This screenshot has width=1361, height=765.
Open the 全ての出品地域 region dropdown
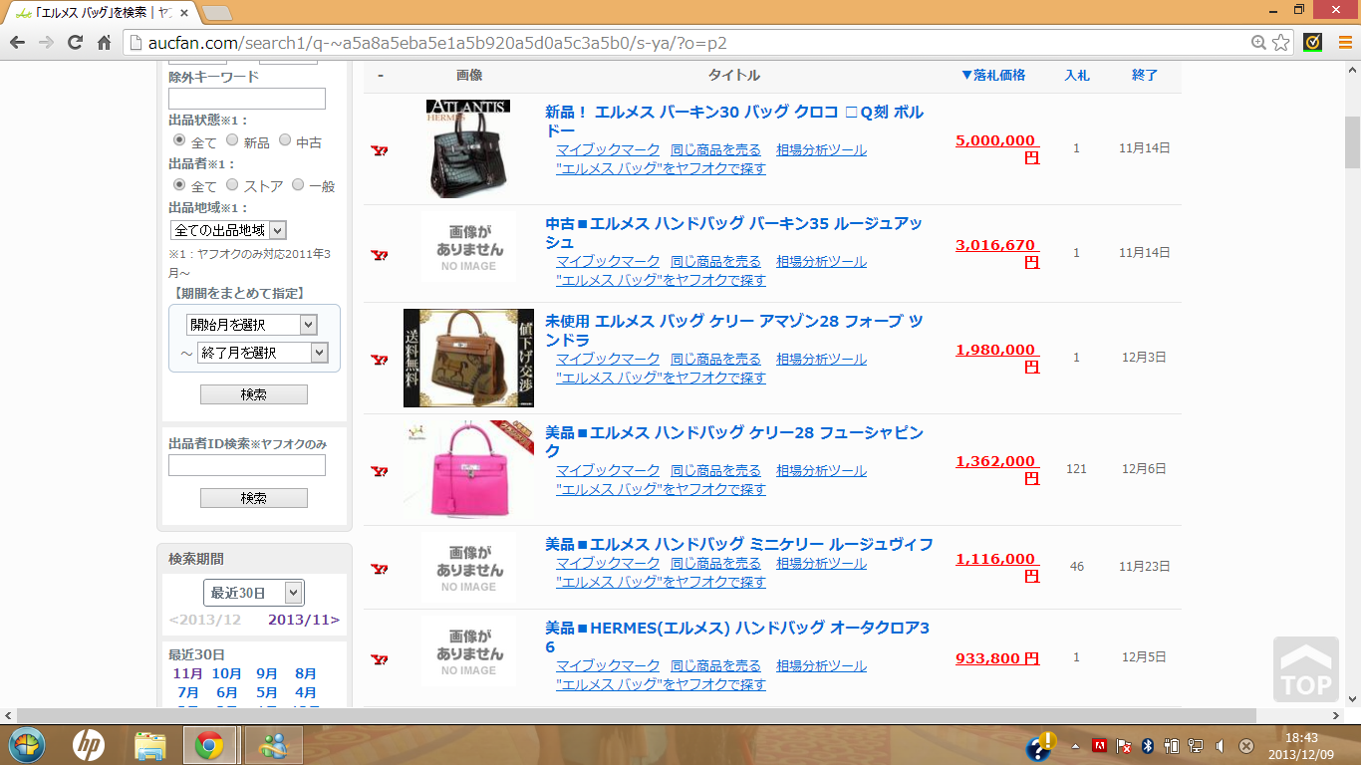(x=228, y=230)
